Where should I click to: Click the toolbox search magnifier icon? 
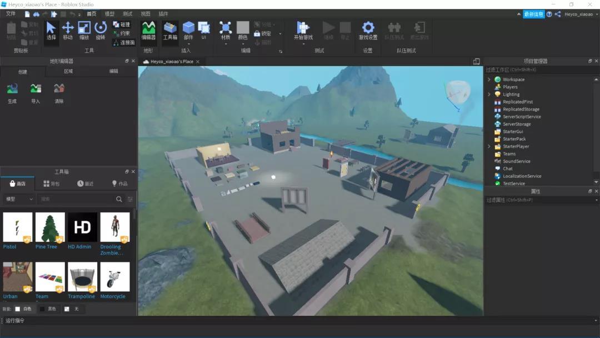(x=119, y=199)
